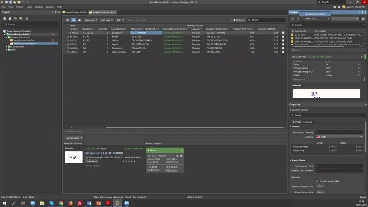Click the Altium Designer taskbar icon
The image size is (368, 207).
(x=117, y=203)
